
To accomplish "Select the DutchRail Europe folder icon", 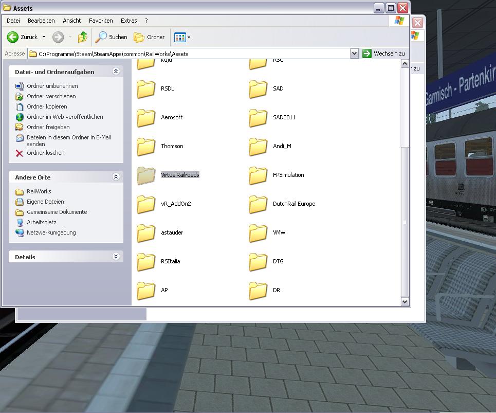I will pos(258,204).
